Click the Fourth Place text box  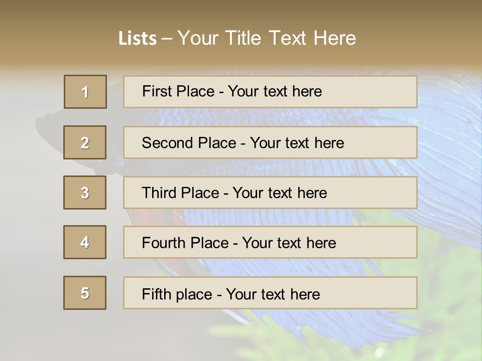270,243
